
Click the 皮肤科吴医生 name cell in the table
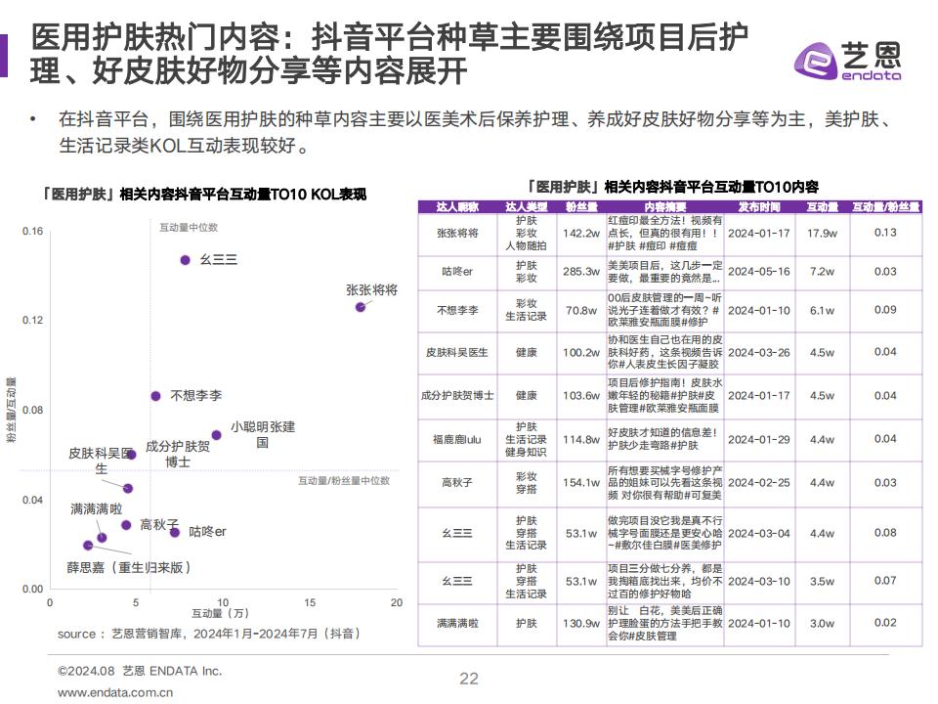click(x=457, y=353)
